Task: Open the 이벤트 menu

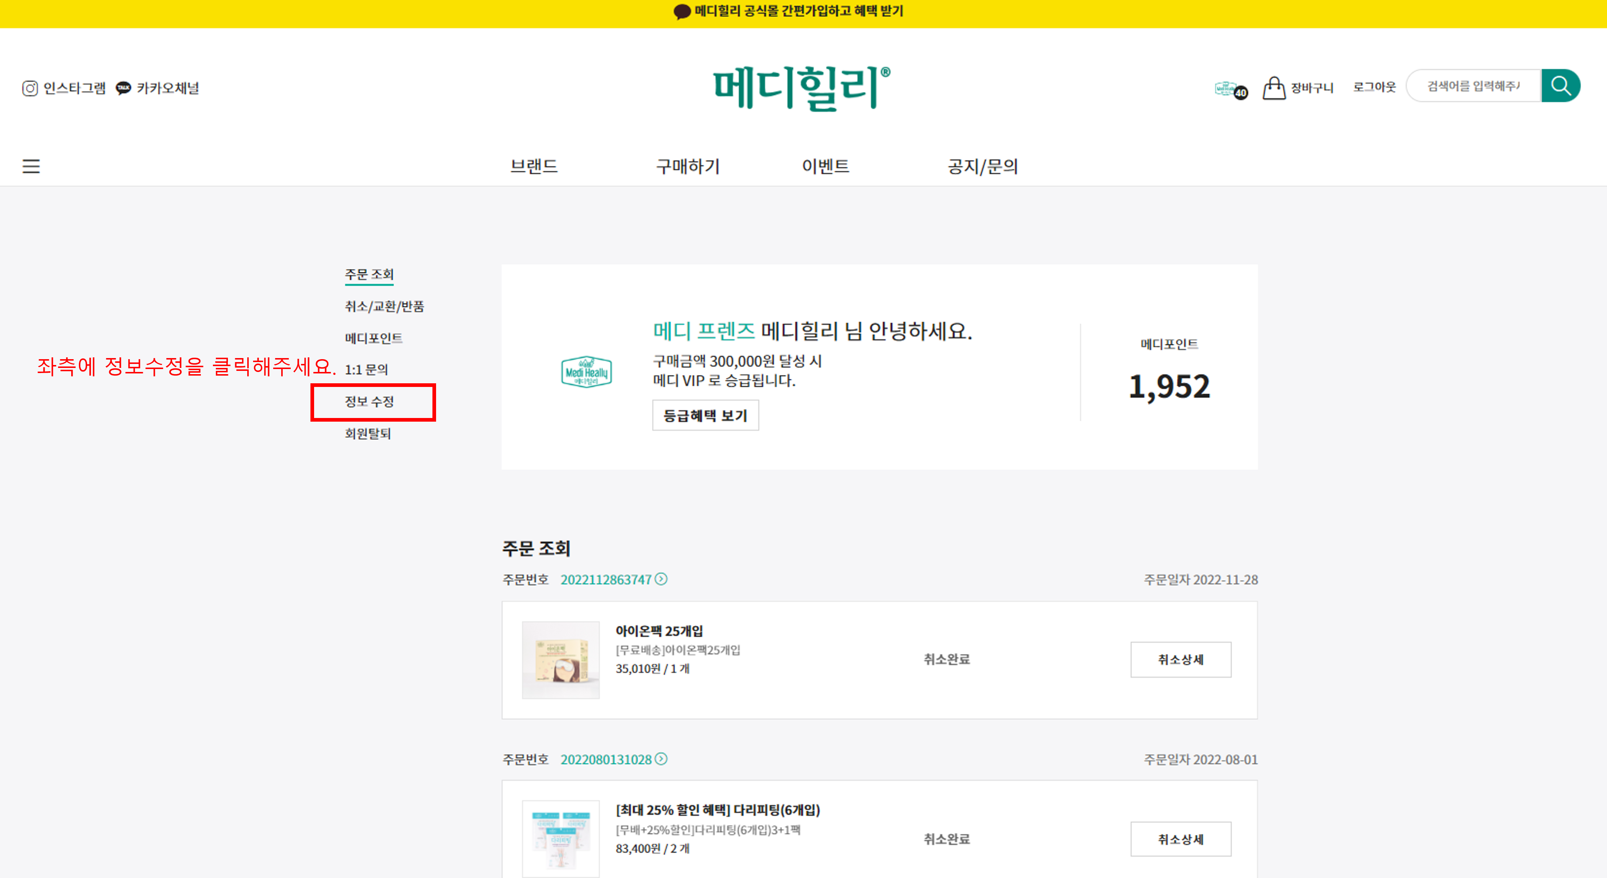Action: tap(825, 166)
